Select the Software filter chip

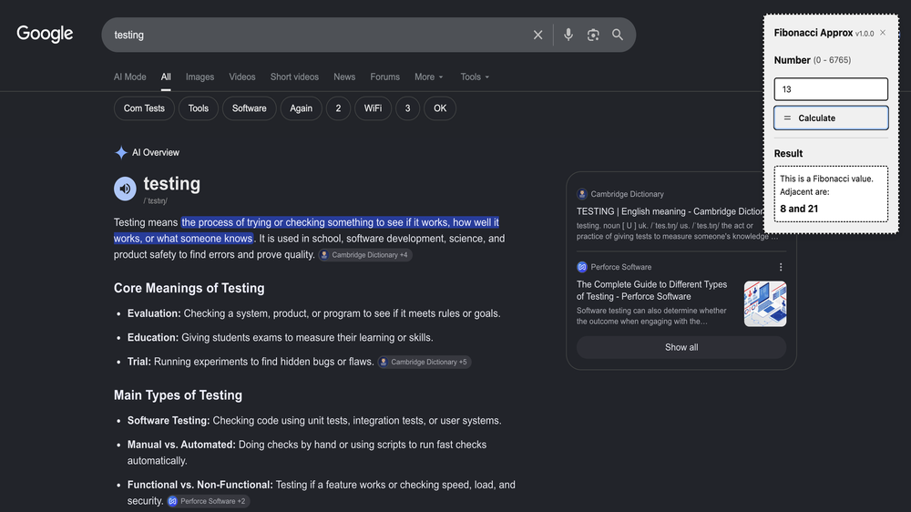250,108
